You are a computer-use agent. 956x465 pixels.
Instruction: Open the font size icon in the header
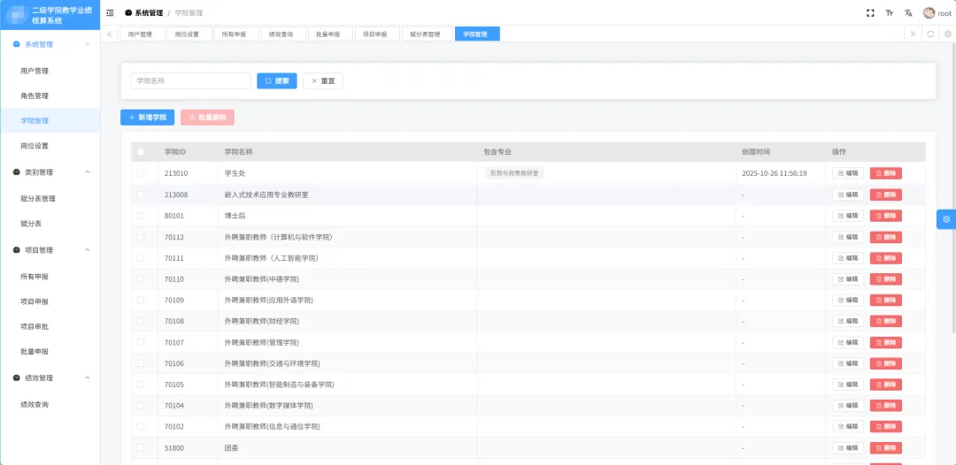point(890,12)
